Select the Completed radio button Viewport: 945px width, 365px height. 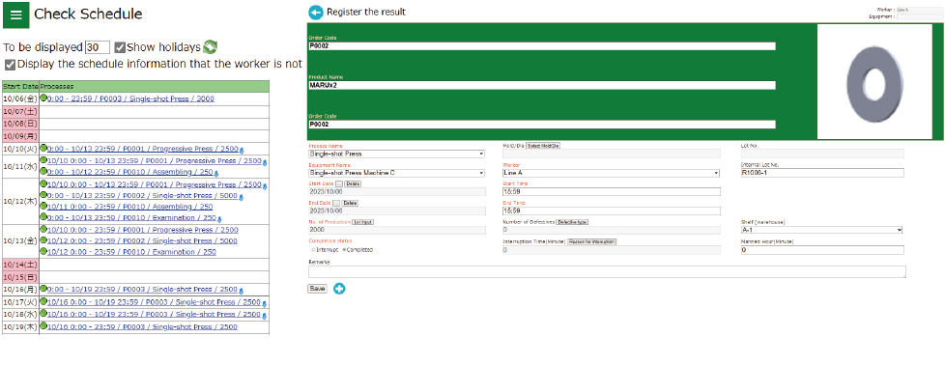click(344, 249)
